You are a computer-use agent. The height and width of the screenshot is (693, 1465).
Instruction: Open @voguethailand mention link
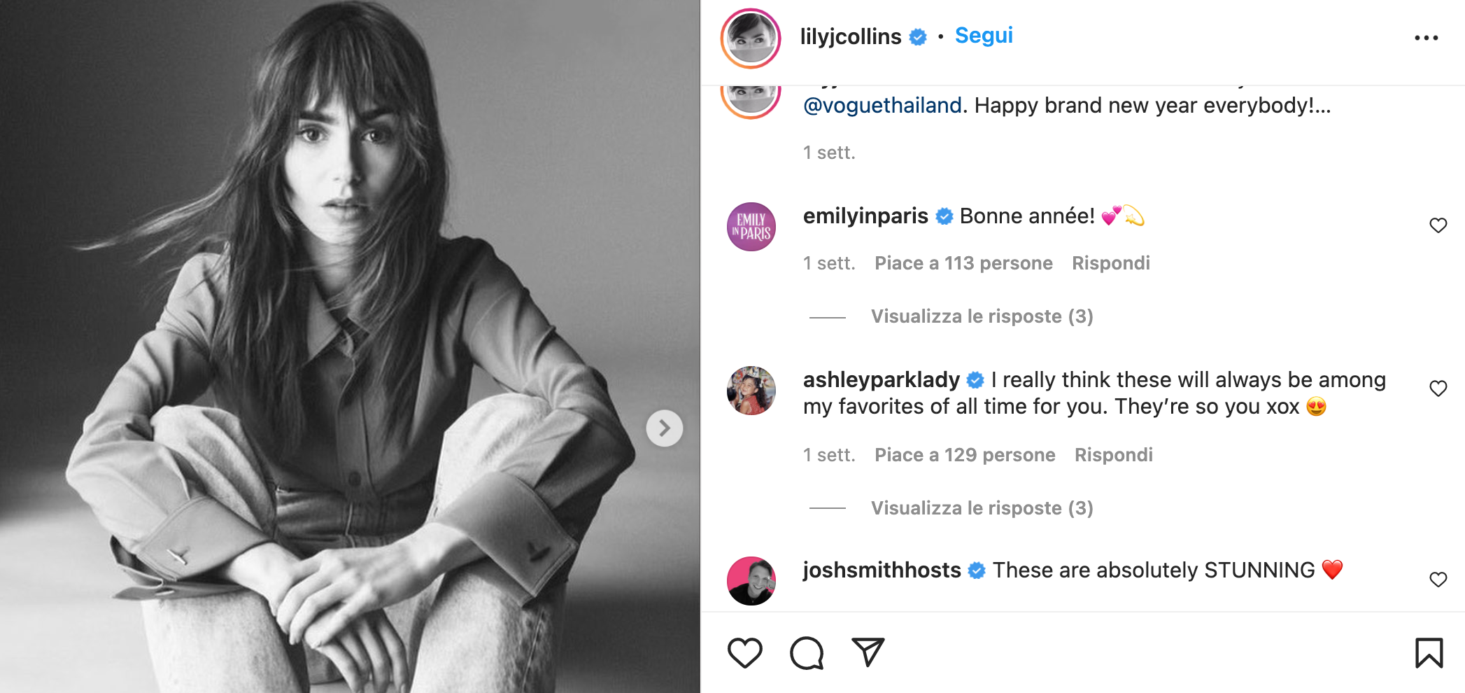[x=882, y=106]
